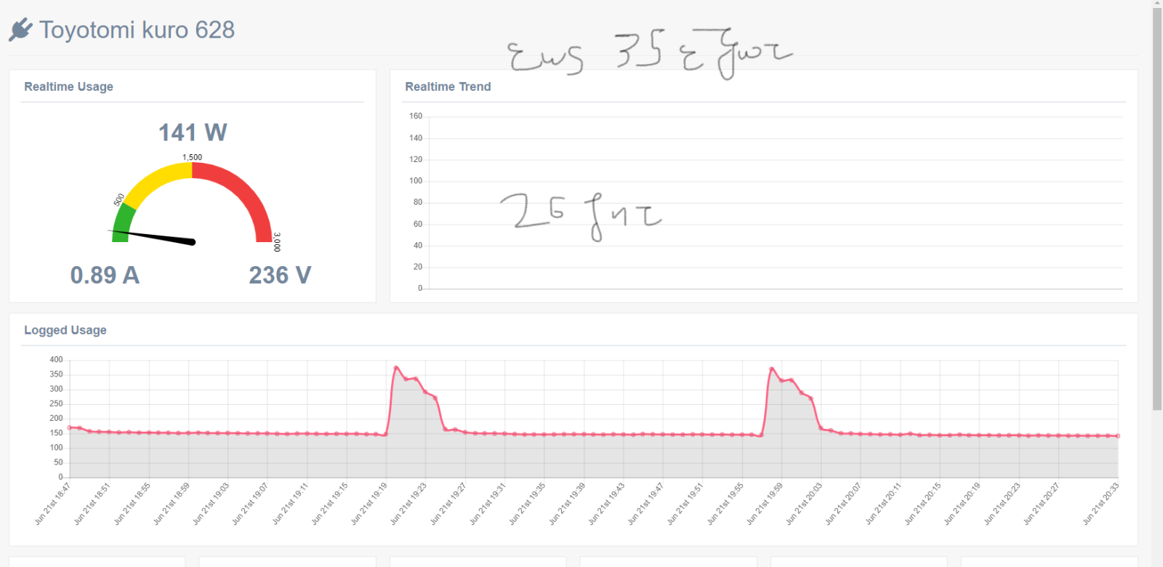Image resolution: width=1163 pixels, height=567 pixels.
Task: Click the last data point at 20:33
Action: point(1118,436)
